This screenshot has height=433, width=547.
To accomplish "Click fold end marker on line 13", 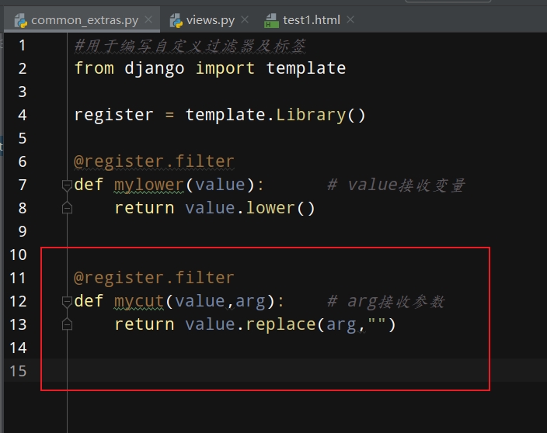I will point(67,324).
